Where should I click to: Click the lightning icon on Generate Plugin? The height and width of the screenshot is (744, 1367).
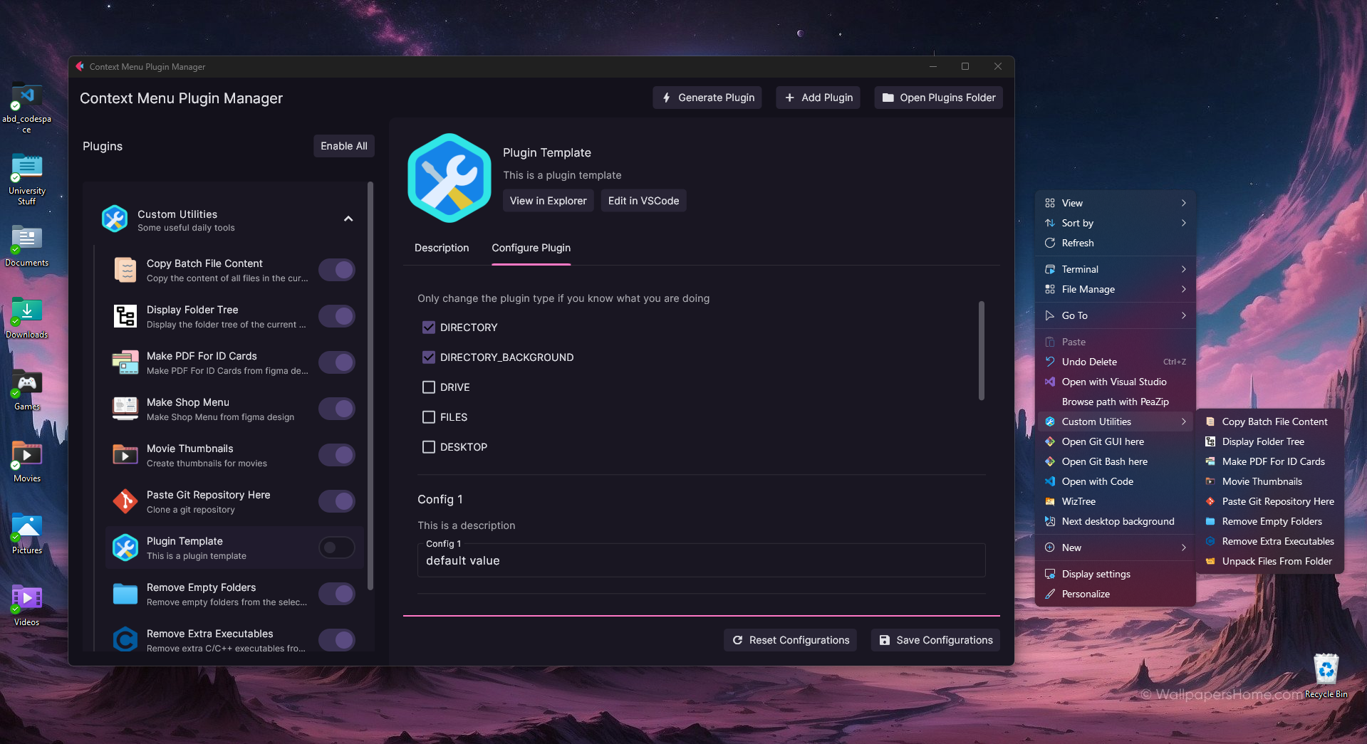tap(666, 98)
